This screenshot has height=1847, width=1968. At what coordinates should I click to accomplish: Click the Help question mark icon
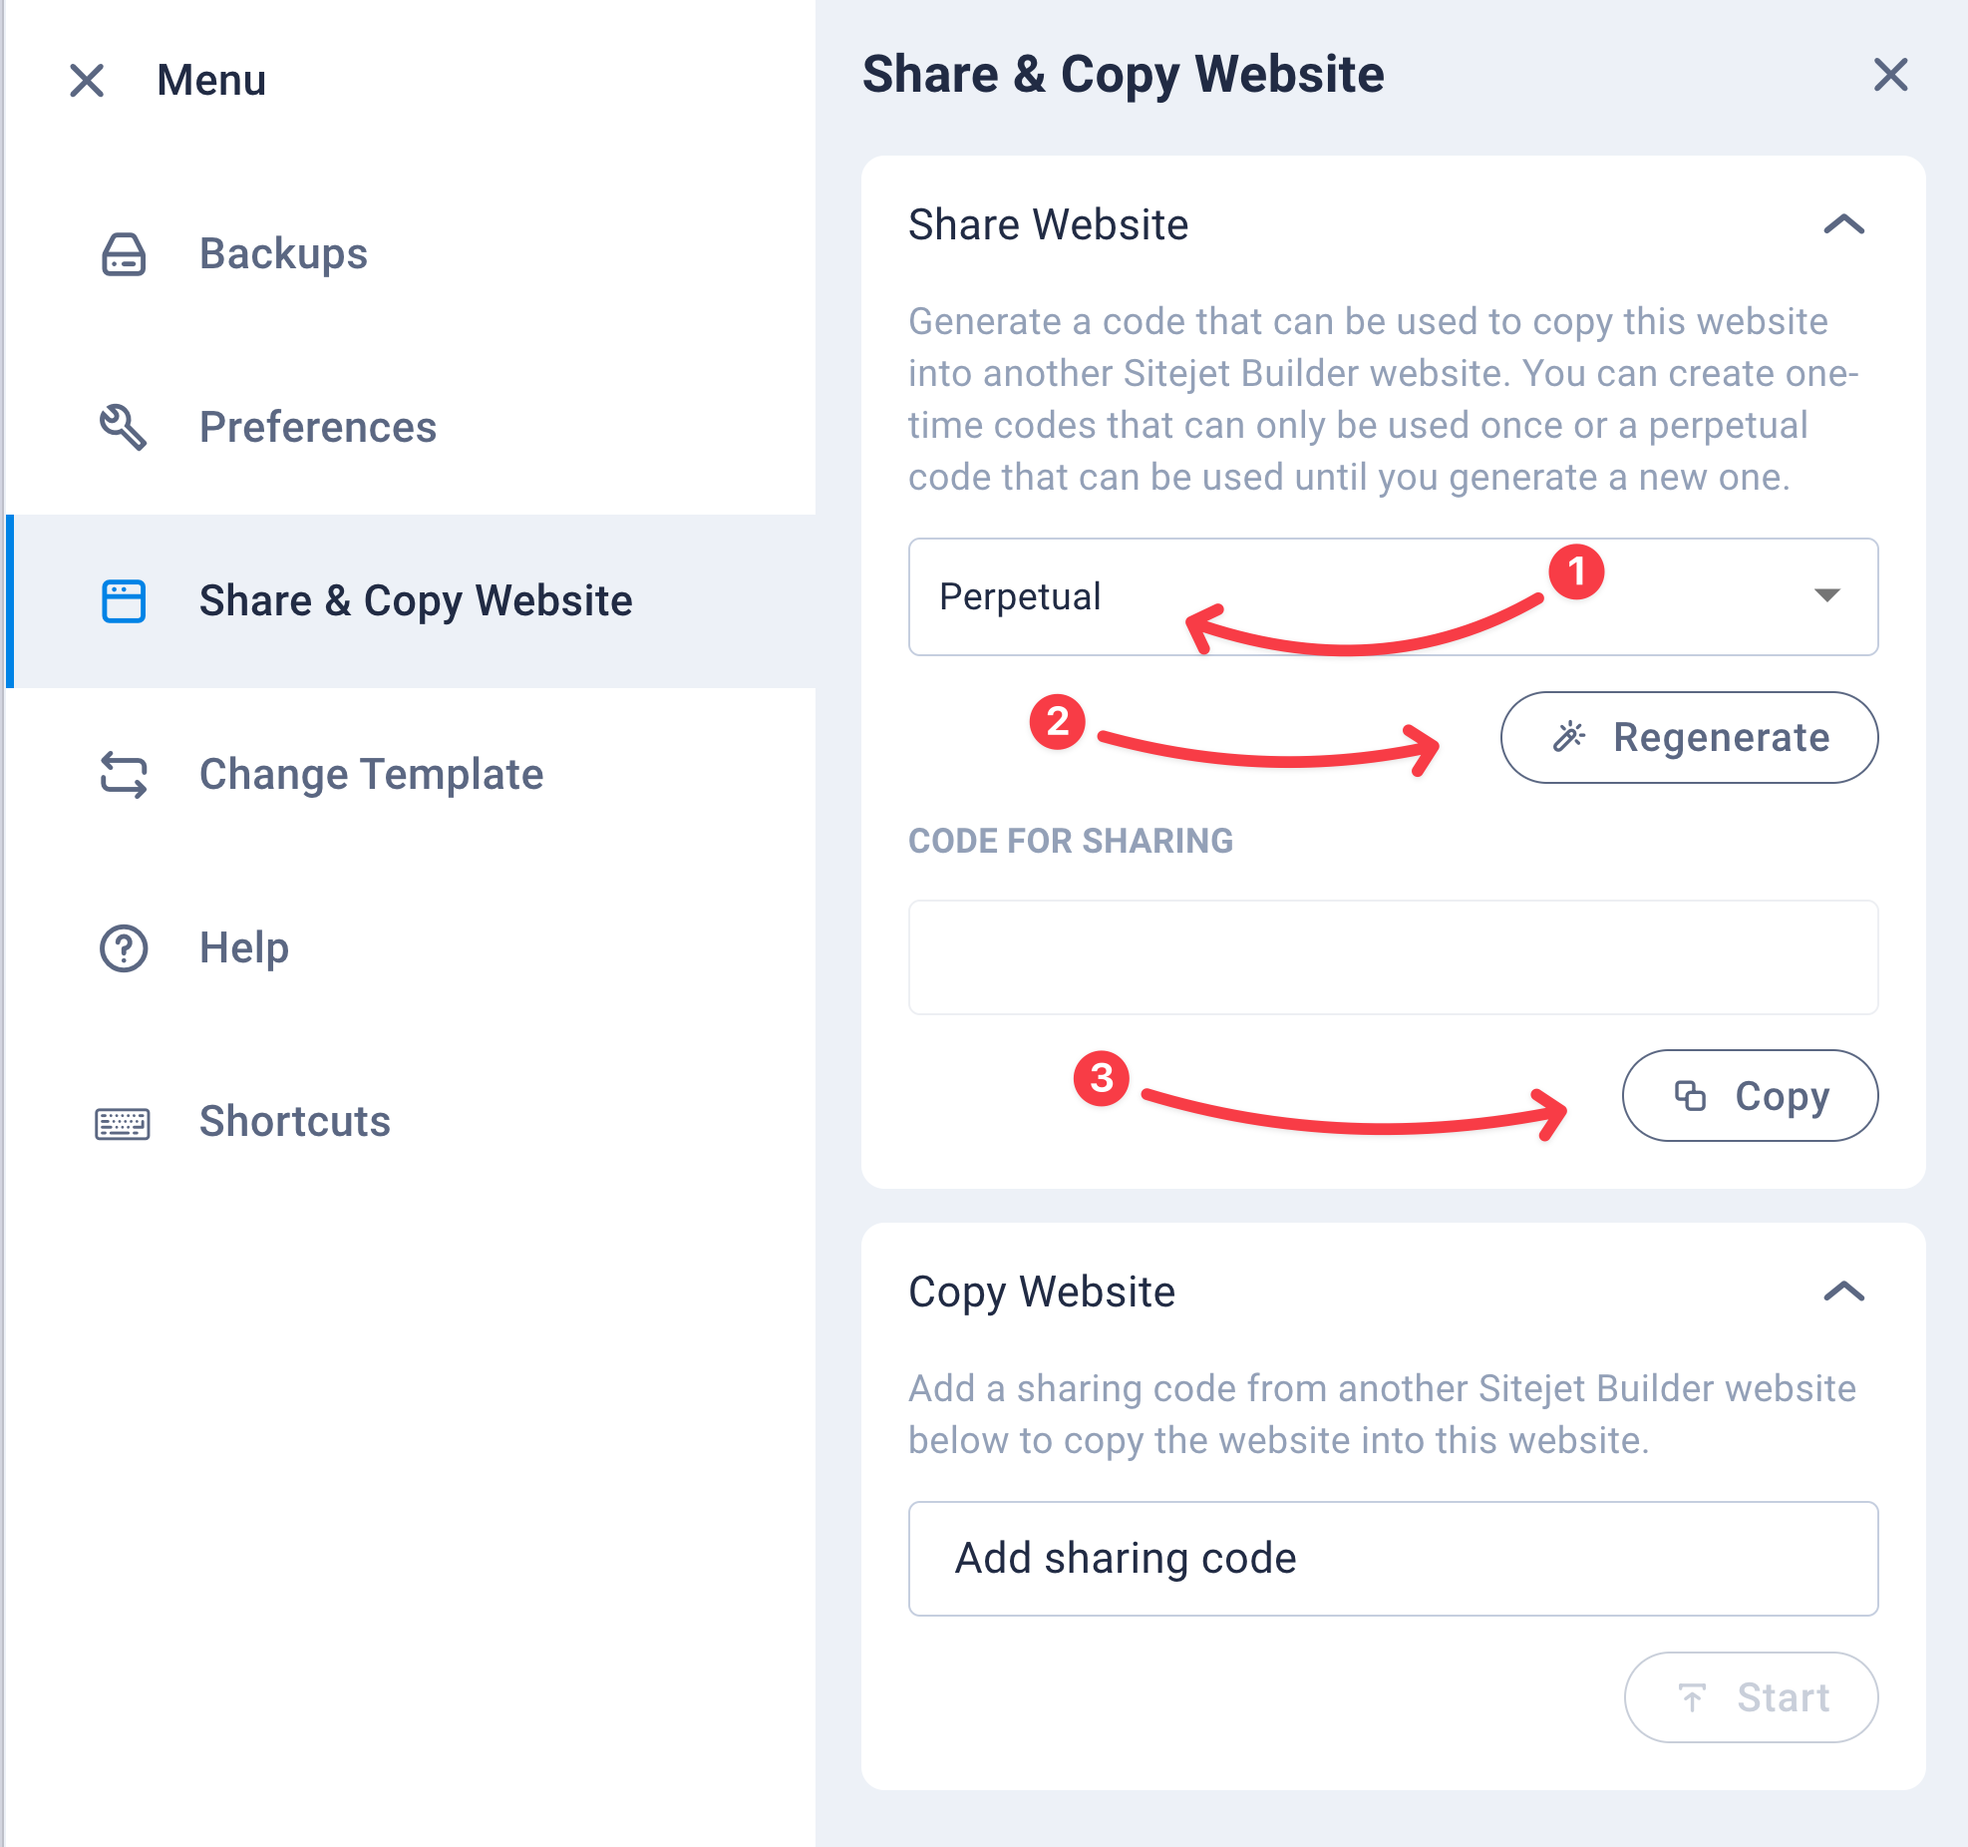(124, 948)
